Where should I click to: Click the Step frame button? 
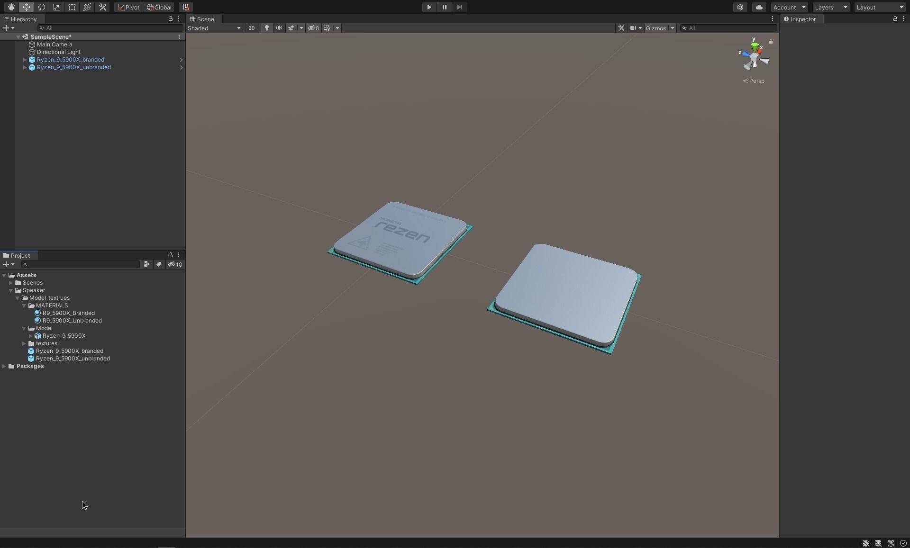click(459, 7)
